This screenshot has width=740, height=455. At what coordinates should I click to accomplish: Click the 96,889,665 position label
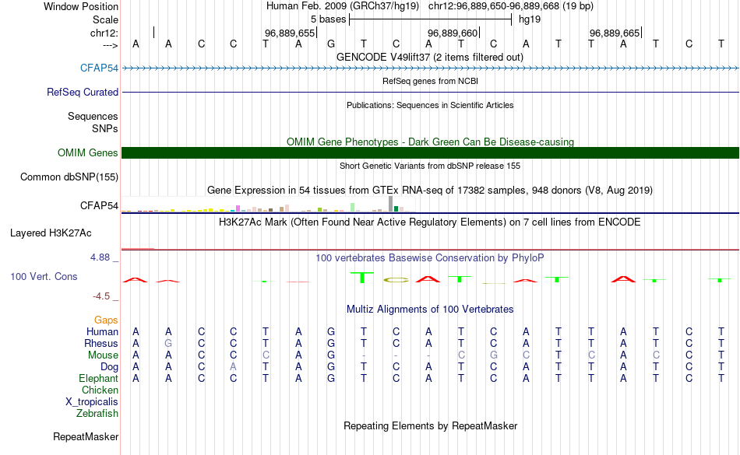coord(615,33)
